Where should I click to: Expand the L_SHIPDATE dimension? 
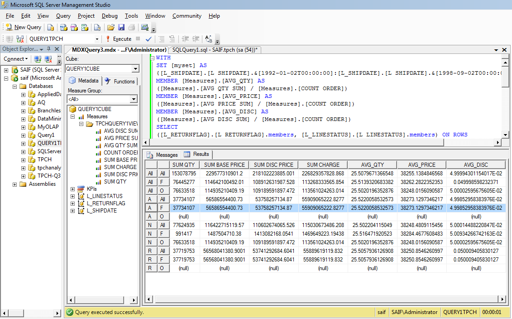73,210
